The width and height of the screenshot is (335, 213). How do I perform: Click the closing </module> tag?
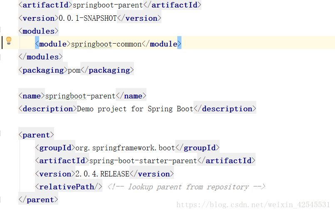click(161, 44)
